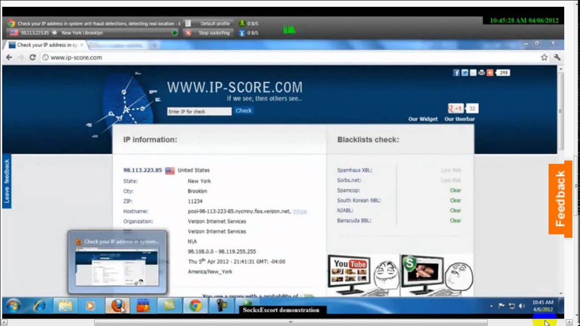Click the Firefox taskbar icon
580x326 pixels.
coord(117,306)
